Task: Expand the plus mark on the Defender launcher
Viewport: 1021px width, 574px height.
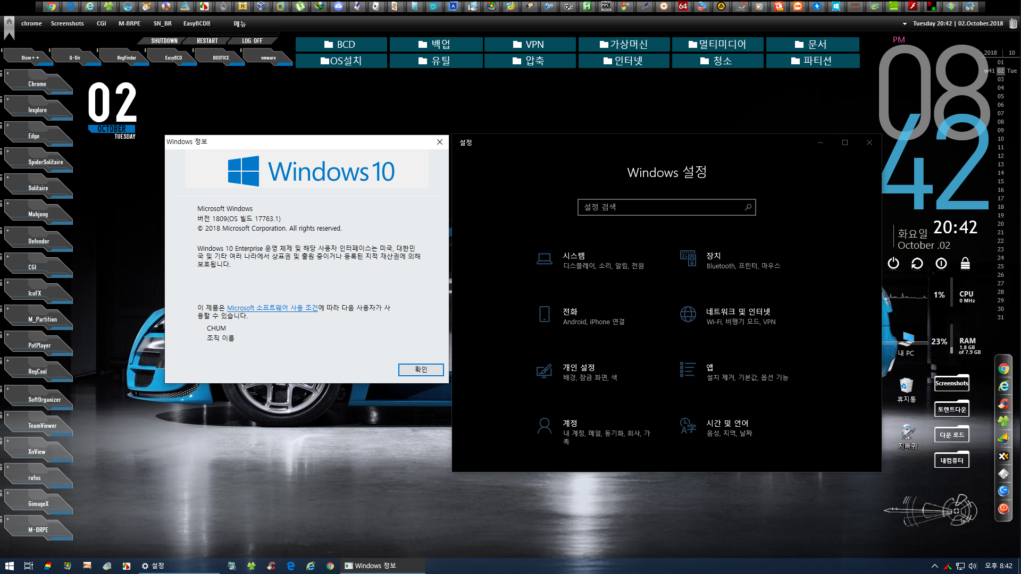Action: pos(7,230)
